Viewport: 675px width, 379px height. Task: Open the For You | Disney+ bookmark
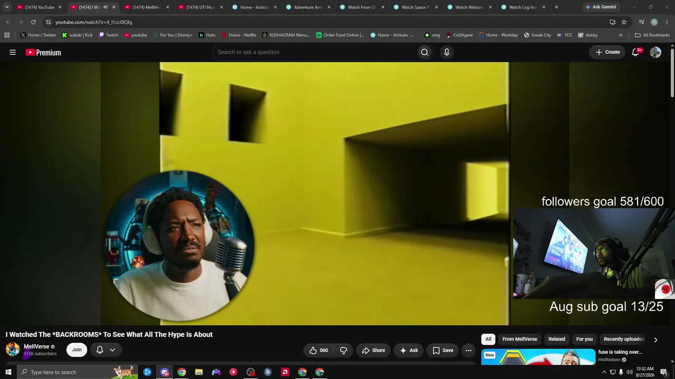point(172,35)
